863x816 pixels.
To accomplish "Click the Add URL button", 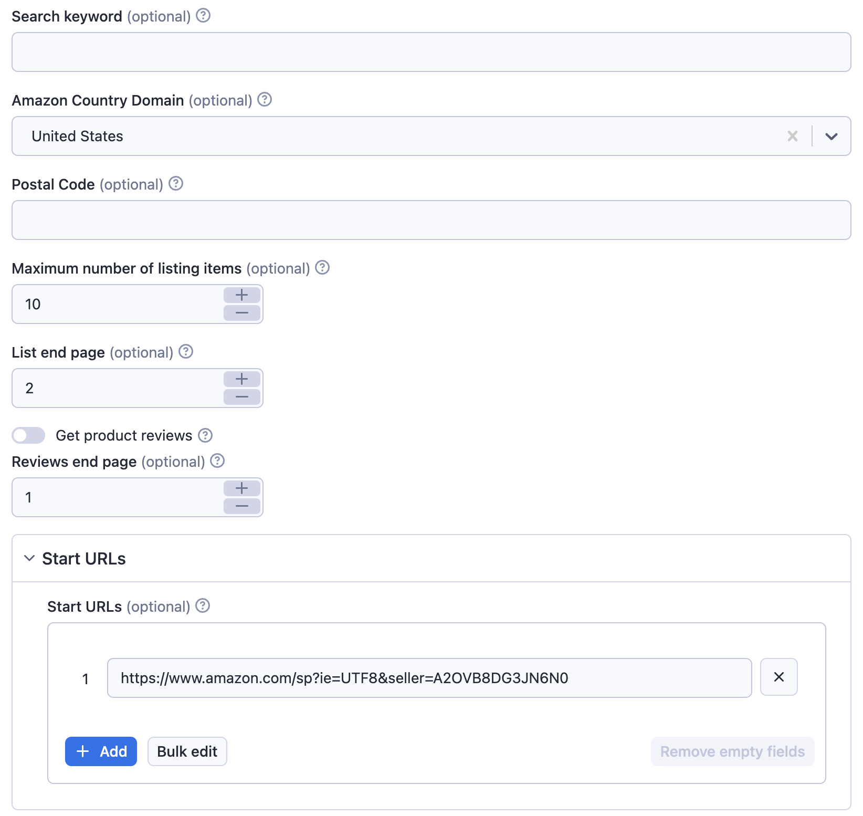I will (101, 751).
